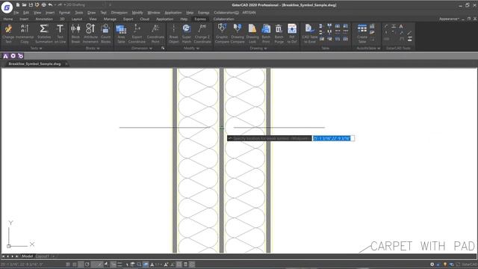Open the Modify menu
Screen dimensions: 478x269
point(137,13)
